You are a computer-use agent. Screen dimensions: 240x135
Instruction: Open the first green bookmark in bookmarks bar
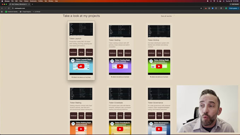12,12
